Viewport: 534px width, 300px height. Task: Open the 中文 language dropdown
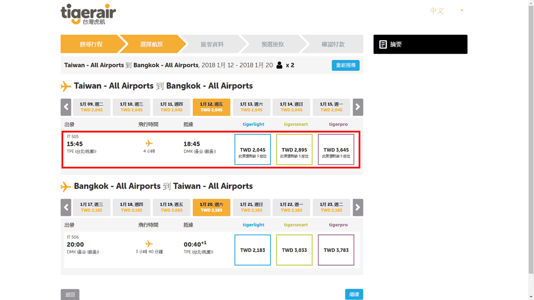[447, 11]
